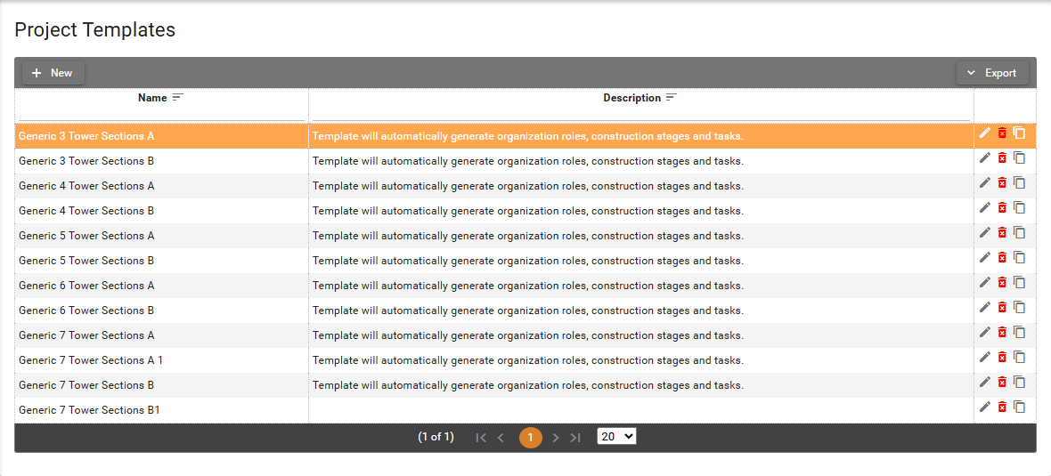The image size is (1051, 476).
Task: Click the (1 of 1) page indicator
Action: coord(436,437)
